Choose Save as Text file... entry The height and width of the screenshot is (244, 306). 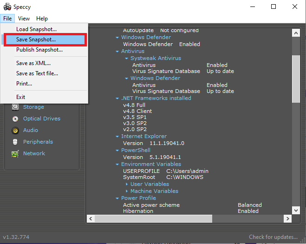click(x=44, y=73)
